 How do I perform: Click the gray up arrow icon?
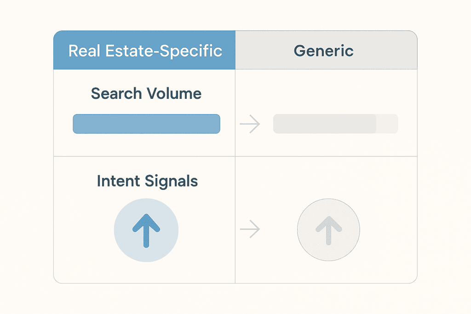pyautogui.click(x=328, y=229)
